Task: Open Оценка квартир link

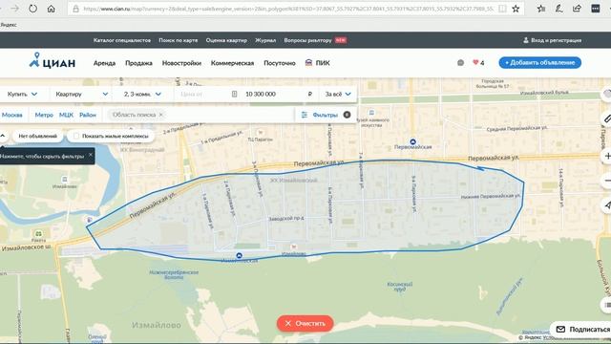Action: [x=226, y=40]
